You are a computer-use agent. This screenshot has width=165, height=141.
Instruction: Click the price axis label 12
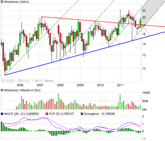pos(144,55)
